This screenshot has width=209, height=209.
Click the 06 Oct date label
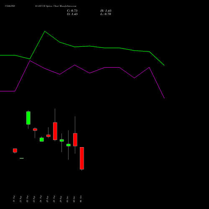(81, 199)
